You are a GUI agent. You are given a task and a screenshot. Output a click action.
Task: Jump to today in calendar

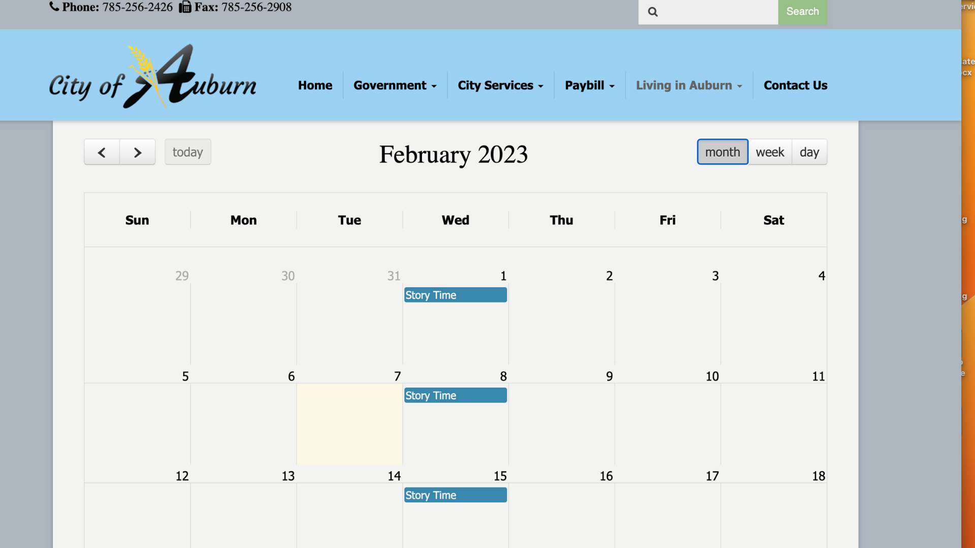click(x=187, y=152)
